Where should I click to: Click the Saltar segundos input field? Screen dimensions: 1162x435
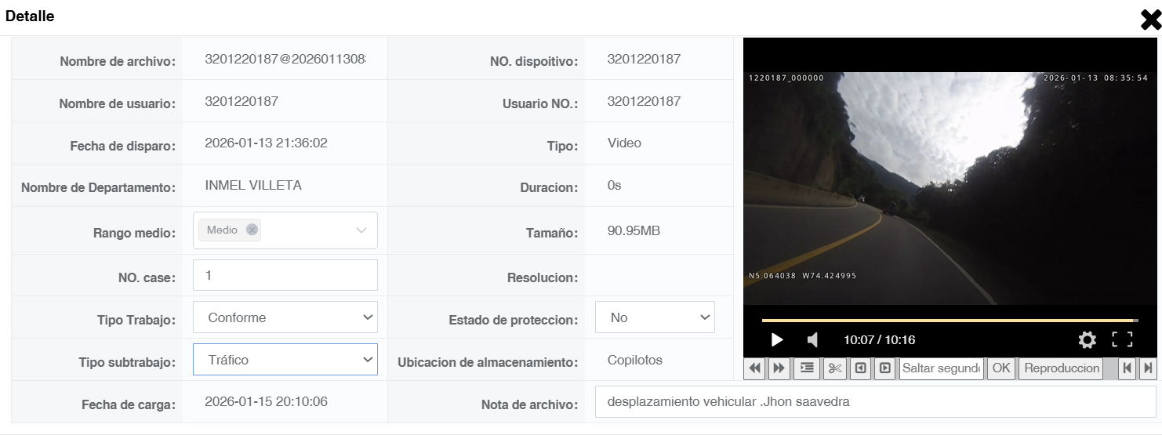(x=942, y=368)
